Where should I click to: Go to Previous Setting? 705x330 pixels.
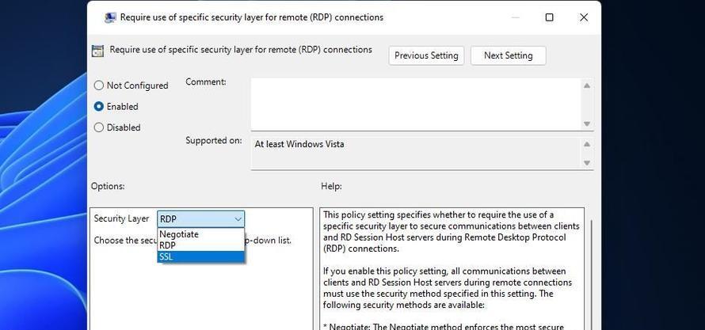(x=426, y=55)
